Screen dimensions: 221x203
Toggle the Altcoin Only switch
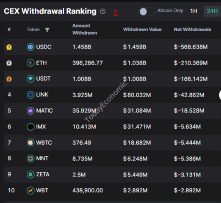tap(147, 11)
